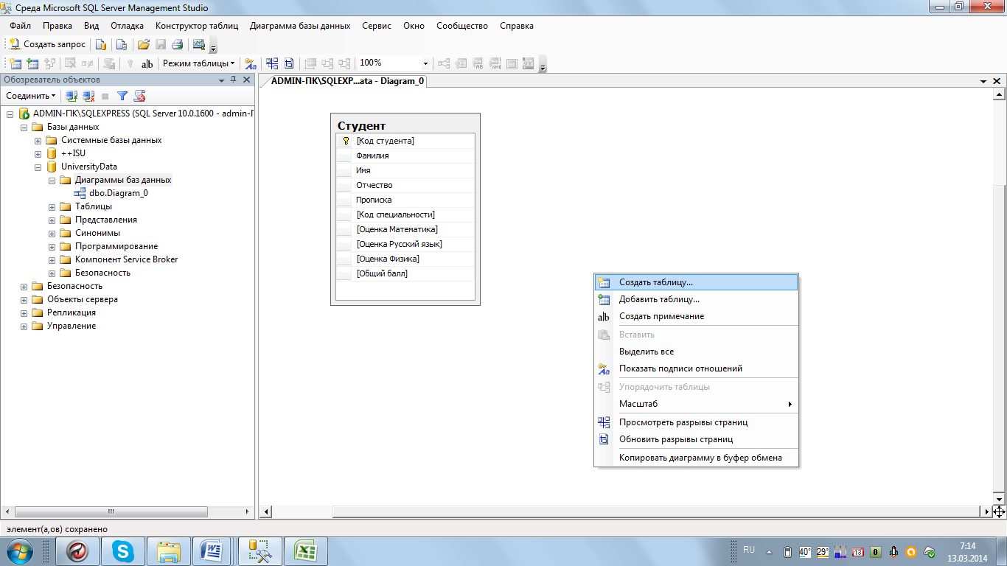The width and height of the screenshot is (1007, 566).
Task: Choose Создать таблицу... in context menu
Action: coord(696,282)
